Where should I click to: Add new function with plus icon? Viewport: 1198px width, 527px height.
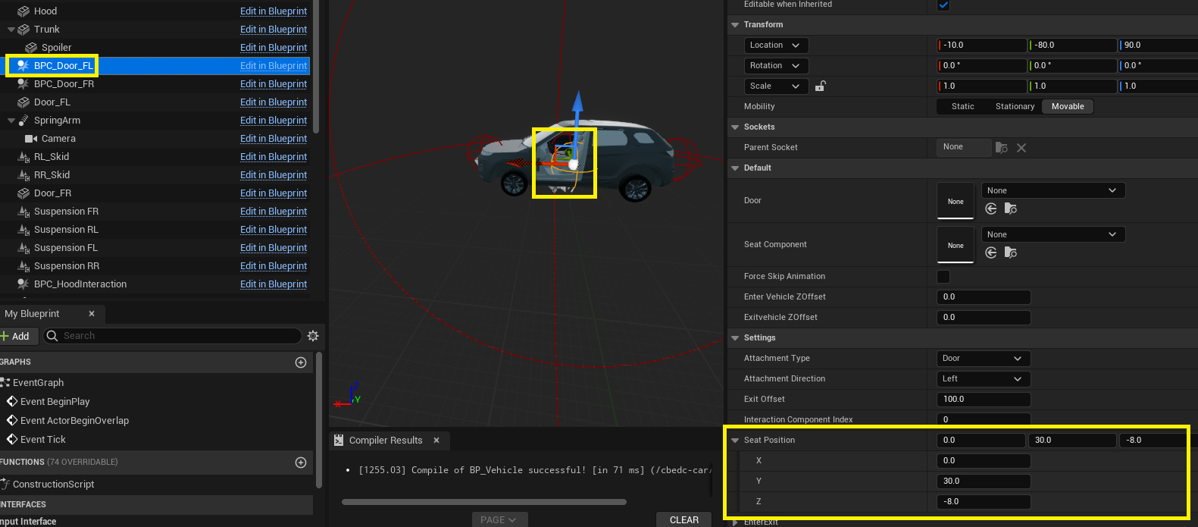pos(301,463)
